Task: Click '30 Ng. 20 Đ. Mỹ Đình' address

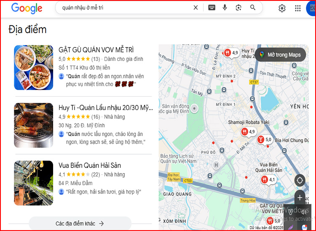Action: point(82,125)
